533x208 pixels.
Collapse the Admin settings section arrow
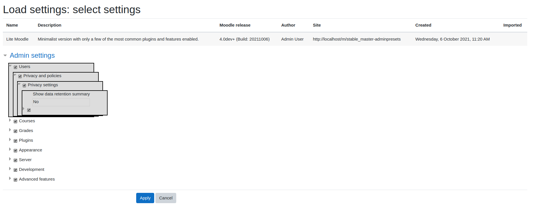coord(5,55)
